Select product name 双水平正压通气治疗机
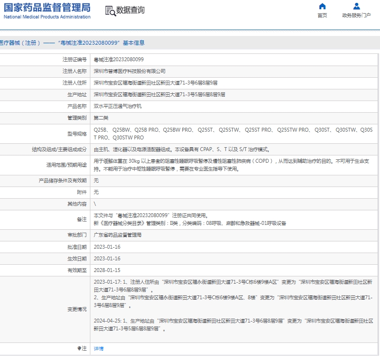Screen dimensions: 380x358 coord(118,106)
